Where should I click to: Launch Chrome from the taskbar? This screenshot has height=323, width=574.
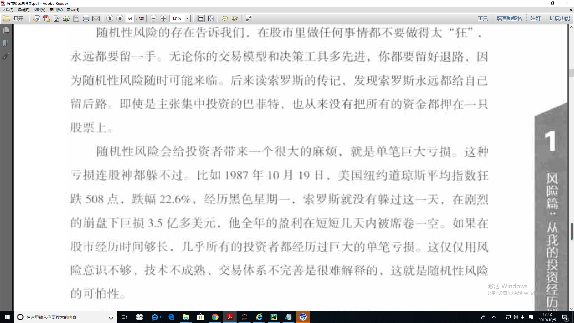coord(215,317)
